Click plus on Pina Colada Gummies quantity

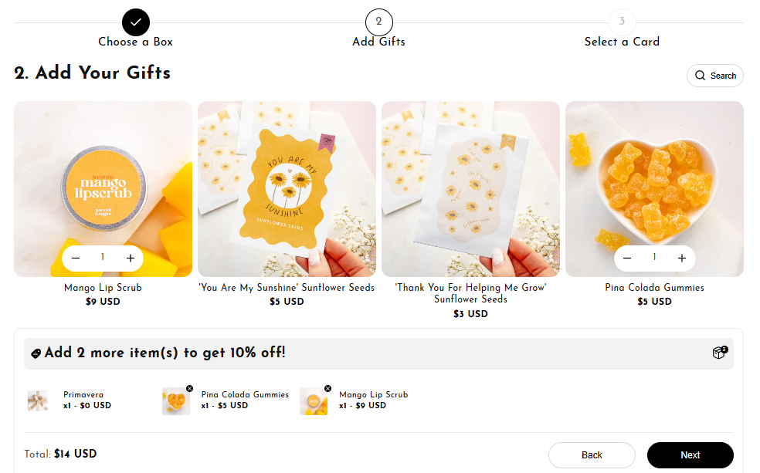[x=682, y=258]
